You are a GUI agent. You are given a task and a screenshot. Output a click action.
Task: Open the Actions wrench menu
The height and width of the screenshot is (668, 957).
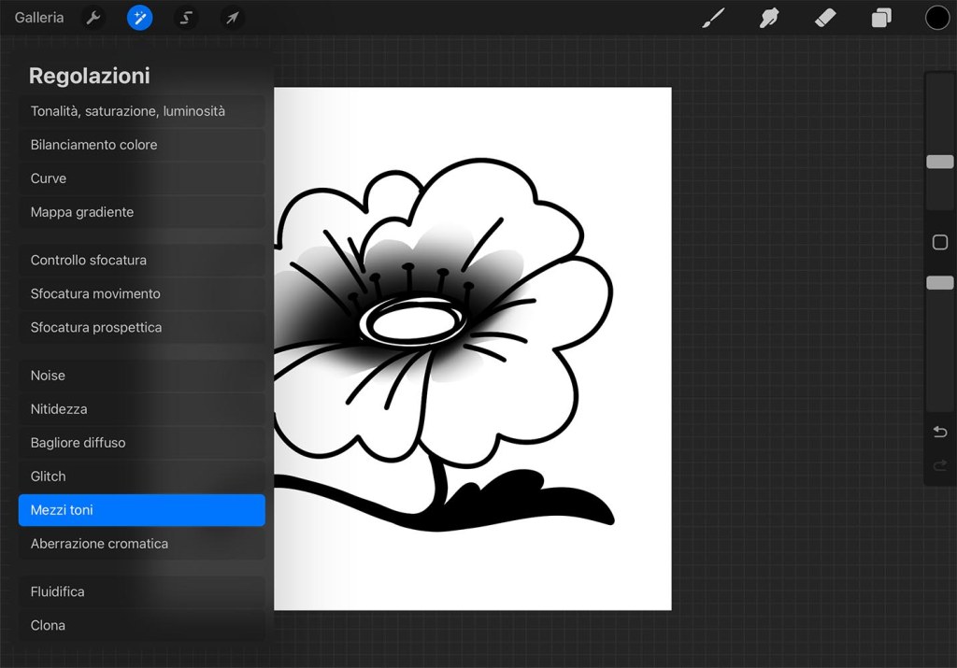point(93,18)
